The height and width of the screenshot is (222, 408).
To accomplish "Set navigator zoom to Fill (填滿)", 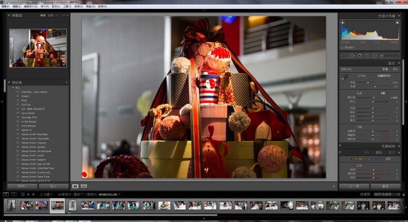I will pyautogui.click(x=50, y=16).
